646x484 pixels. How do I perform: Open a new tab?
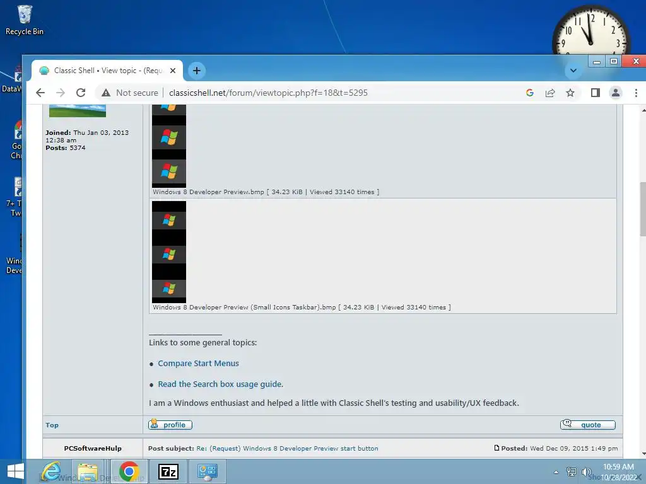click(197, 71)
